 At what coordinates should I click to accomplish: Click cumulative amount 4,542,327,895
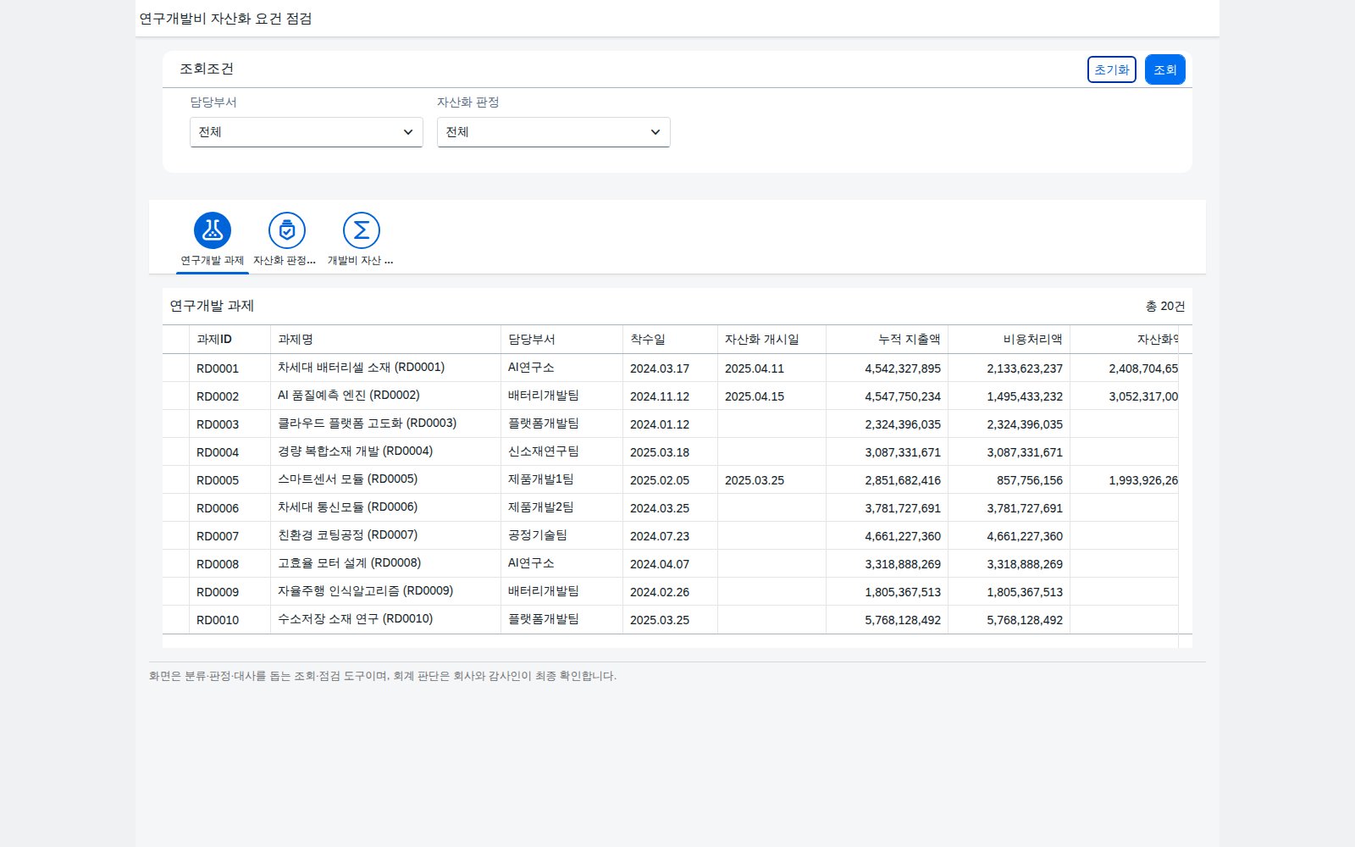coord(903,368)
